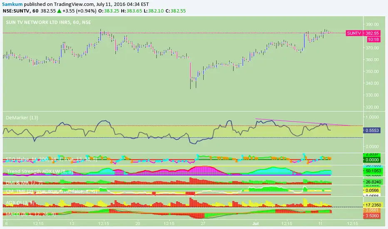Click the Jul month label on time axis
This screenshot has height=229, width=388.
point(256,223)
